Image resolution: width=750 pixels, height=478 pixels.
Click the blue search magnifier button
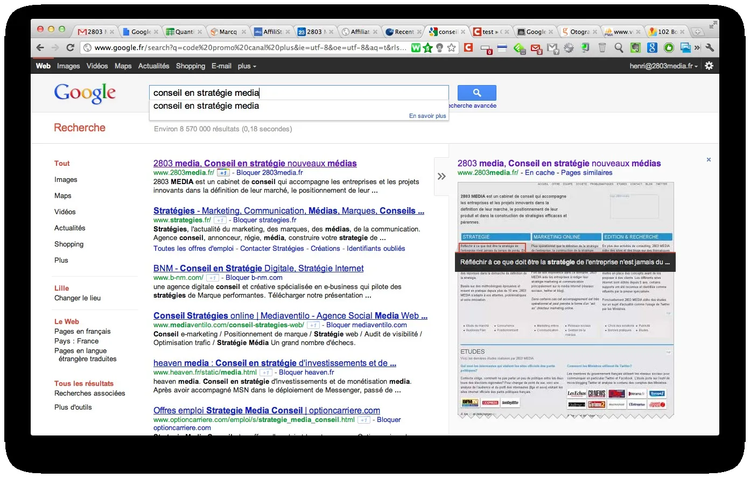[477, 93]
